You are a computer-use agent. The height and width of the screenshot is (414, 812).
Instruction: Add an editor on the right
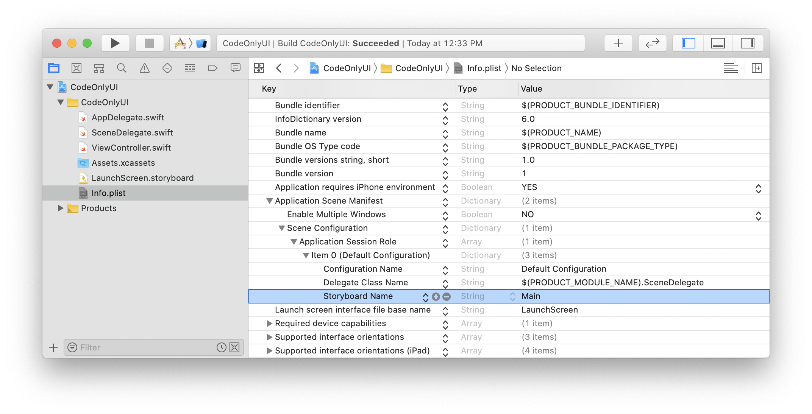click(x=757, y=68)
